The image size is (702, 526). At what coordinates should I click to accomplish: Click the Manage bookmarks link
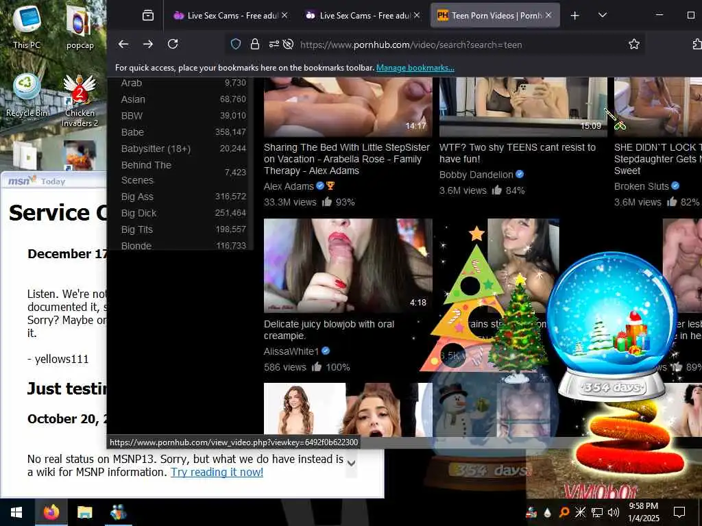point(415,68)
